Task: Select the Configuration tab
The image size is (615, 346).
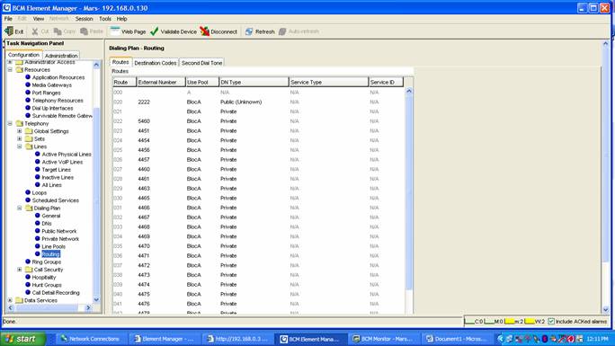Action: [24, 55]
